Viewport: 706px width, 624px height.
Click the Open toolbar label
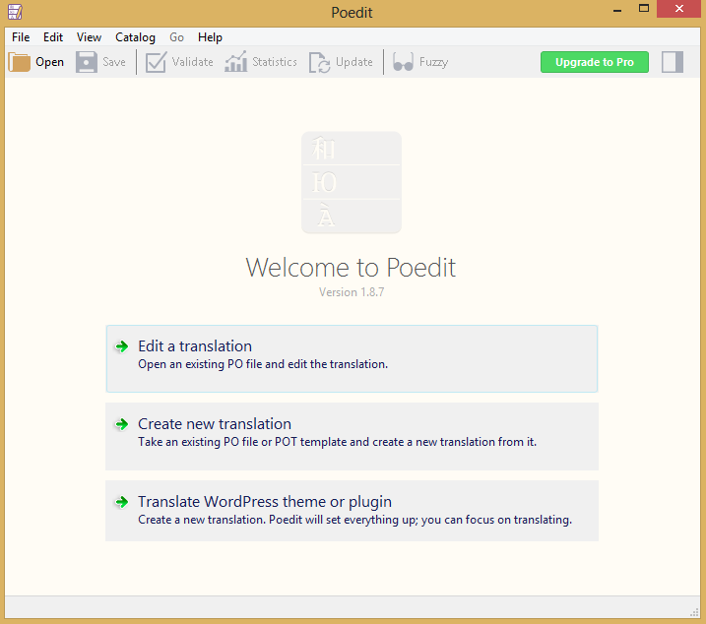(49, 62)
